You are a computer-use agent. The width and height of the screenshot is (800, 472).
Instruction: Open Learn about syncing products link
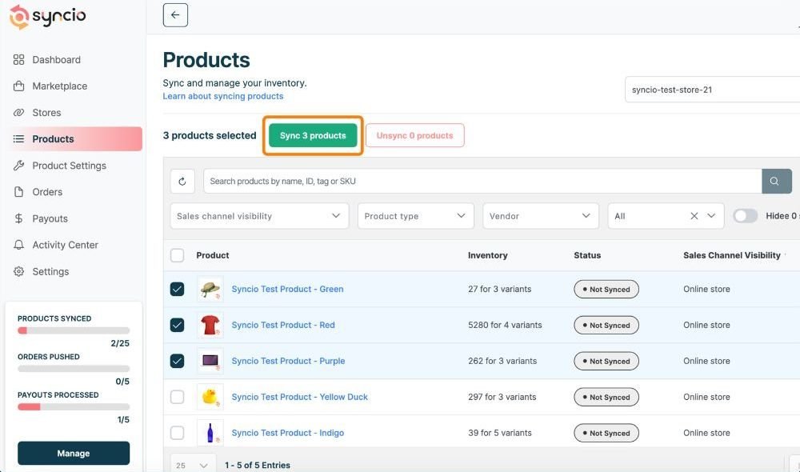pyautogui.click(x=223, y=96)
